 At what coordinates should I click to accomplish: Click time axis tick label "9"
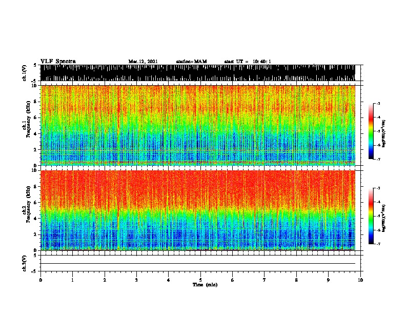click(x=328, y=280)
